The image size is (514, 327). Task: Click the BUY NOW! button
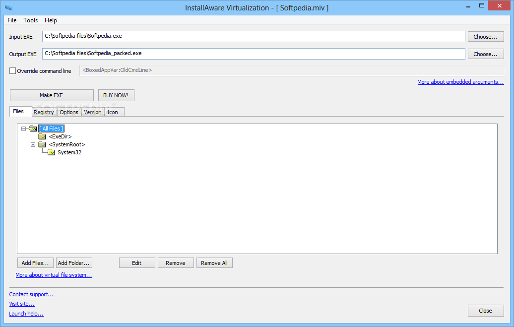[x=116, y=95]
